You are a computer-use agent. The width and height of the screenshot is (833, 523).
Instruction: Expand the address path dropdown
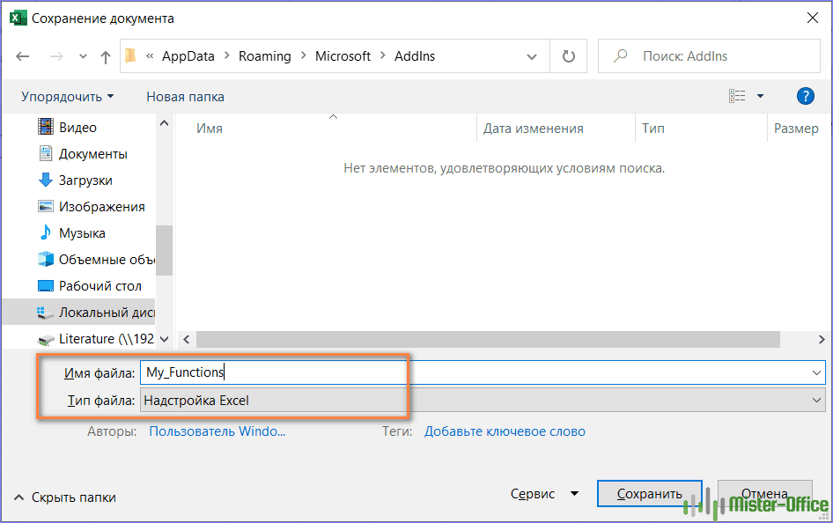coord(532,56)
